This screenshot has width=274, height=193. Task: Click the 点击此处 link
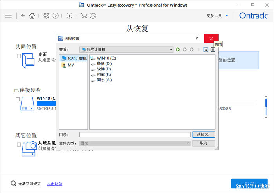coord(55,184)
